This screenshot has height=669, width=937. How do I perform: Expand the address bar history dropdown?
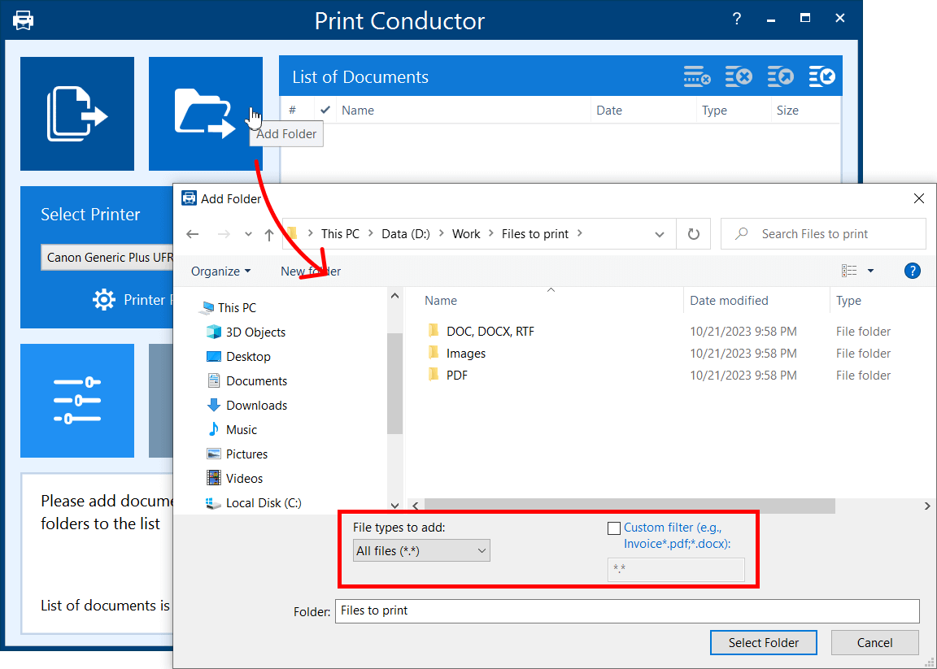(x=660, y=234)
